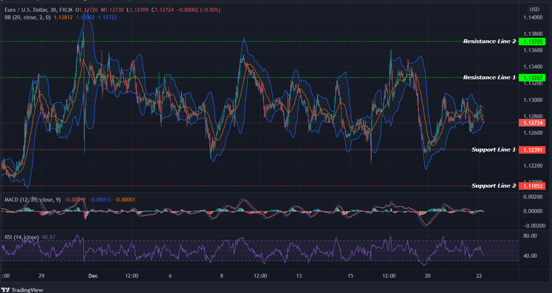Click the BB (20, close, 2, 0) indicator legend
Image resolution: width=552 pixels, height=293 pixels.
pos(28,18)
